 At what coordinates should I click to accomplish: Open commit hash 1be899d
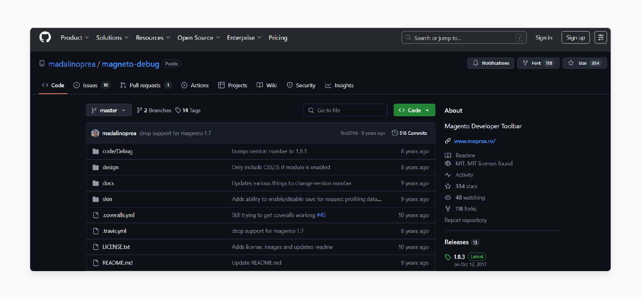[349, 133]
